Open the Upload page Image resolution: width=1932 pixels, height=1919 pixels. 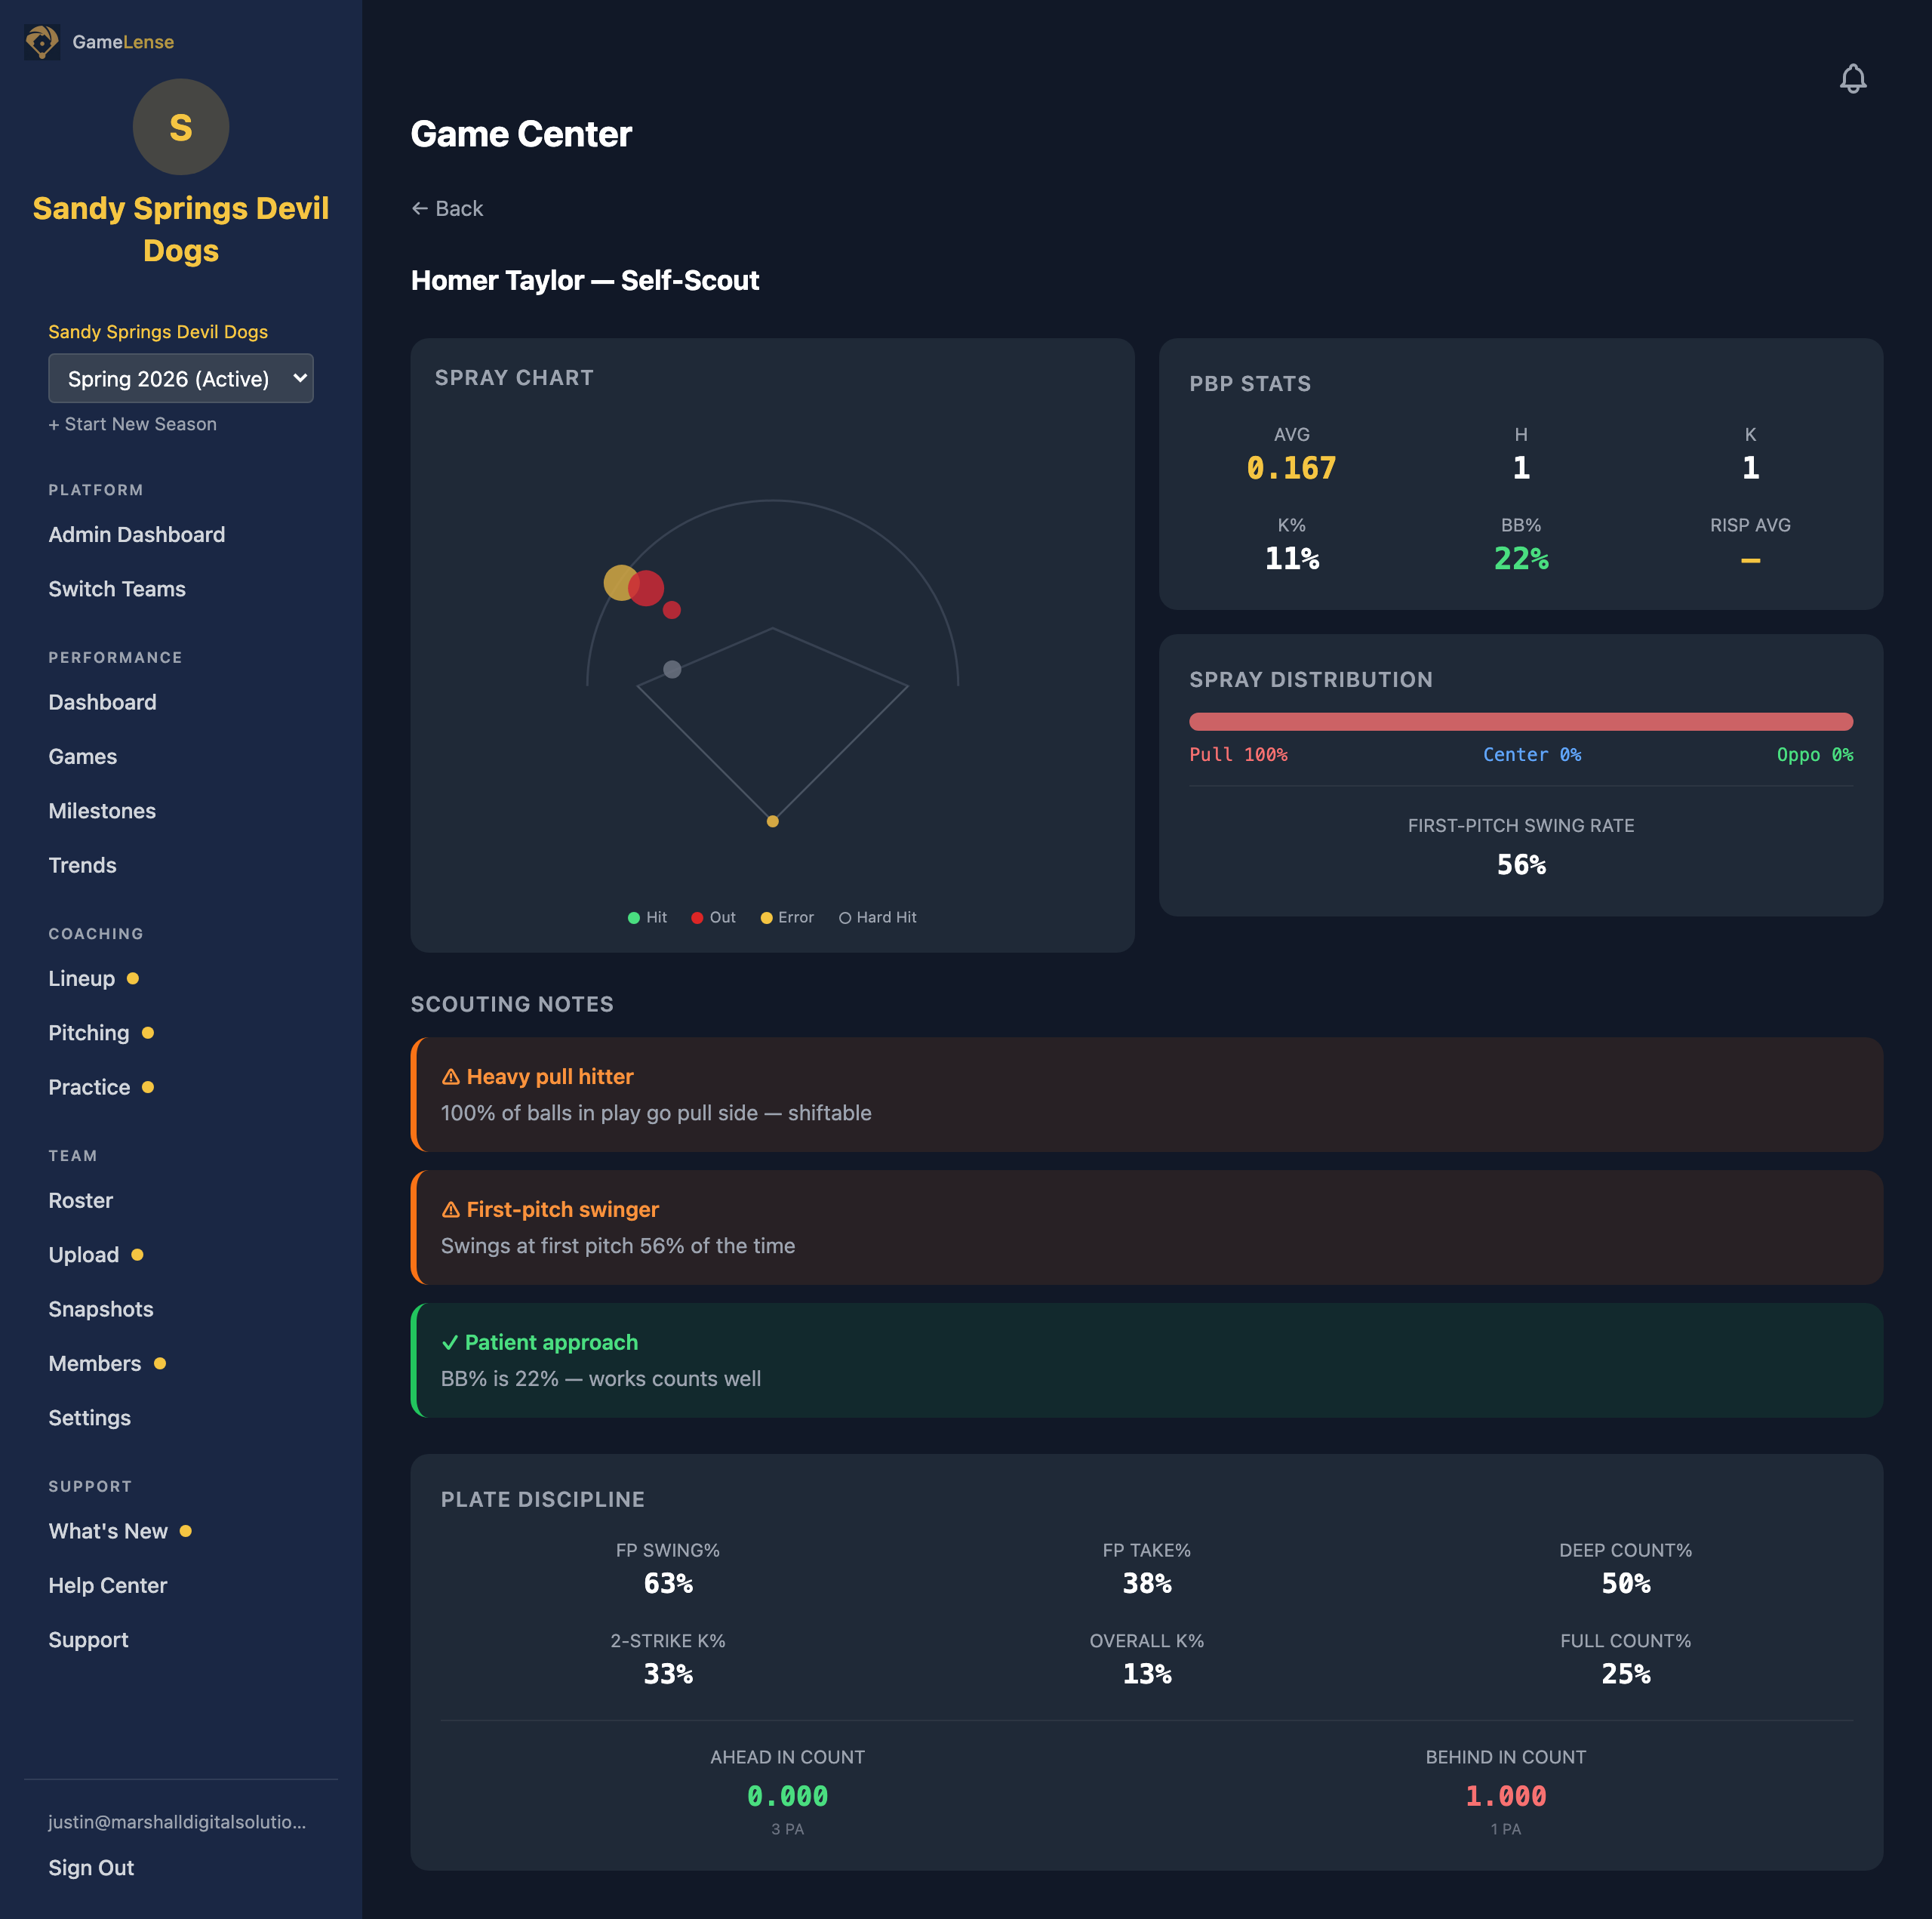[x=84, y=1255]
